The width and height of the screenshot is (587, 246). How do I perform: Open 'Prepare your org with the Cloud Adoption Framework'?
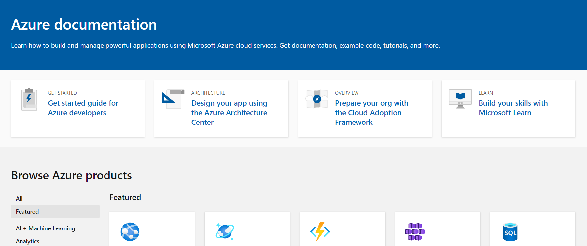tap(372, 113)
